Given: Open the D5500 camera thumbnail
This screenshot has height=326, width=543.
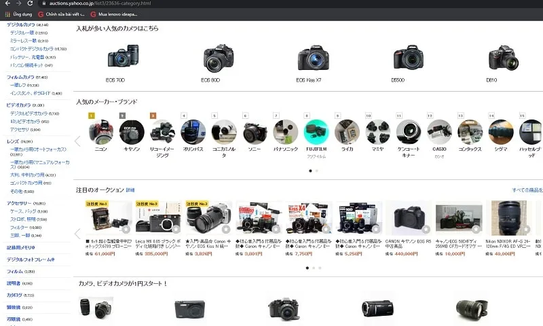Looking at the screenshot, I should click(x=409, y=57).
